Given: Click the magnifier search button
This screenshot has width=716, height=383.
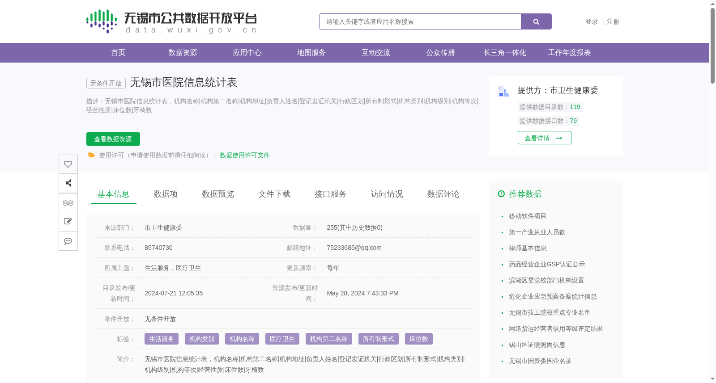Looking at the screenshot, I should (x=536, y=21).
